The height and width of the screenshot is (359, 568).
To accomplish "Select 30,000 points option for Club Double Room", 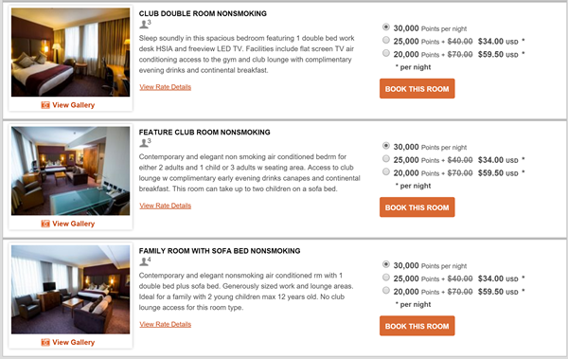I will [x=386, y=27].
